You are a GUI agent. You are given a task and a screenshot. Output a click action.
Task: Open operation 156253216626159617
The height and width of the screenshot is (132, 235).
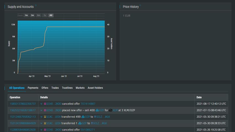click(23, 110)
